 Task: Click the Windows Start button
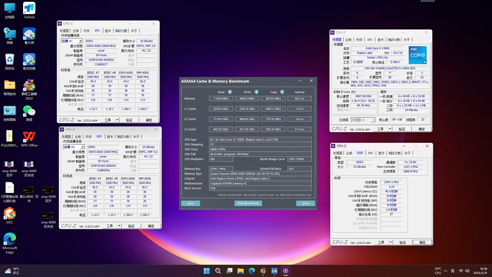[207, 271]
